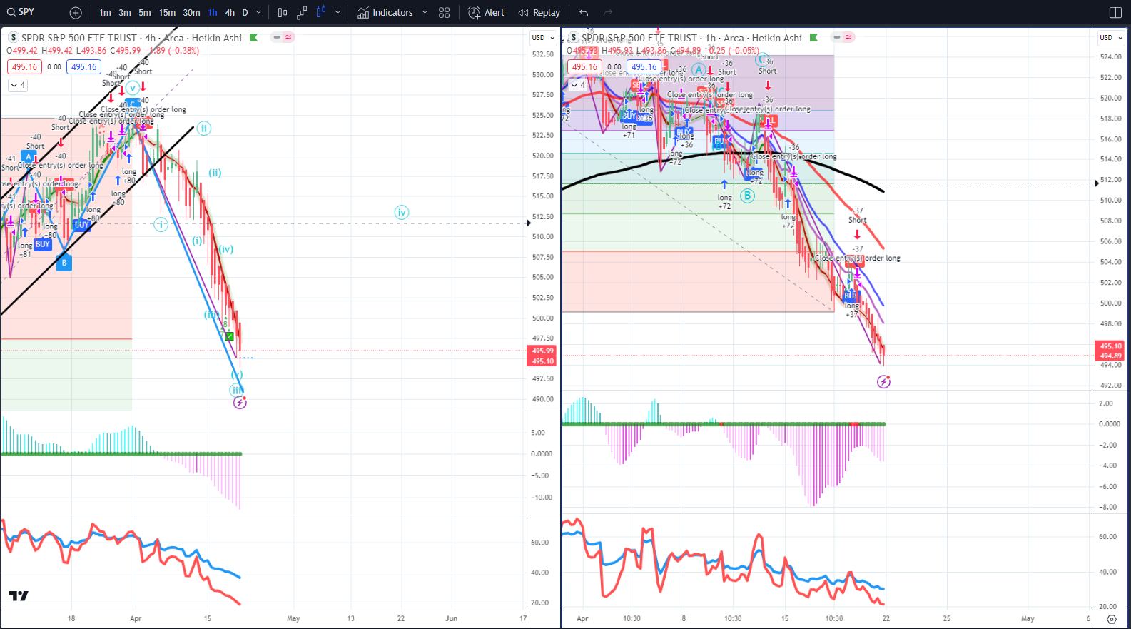Expand the favorite indicators dropdown arrow
Viewport: 1131px width, 629px height.
pos(425,13)
